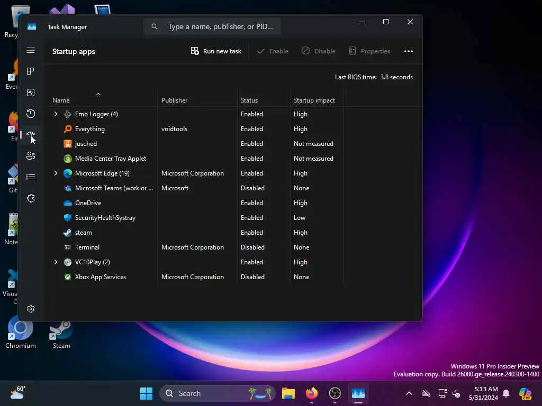Click the steam startup entry icon
The width and height of the screenshot is (542, 406).
[68, 233]
